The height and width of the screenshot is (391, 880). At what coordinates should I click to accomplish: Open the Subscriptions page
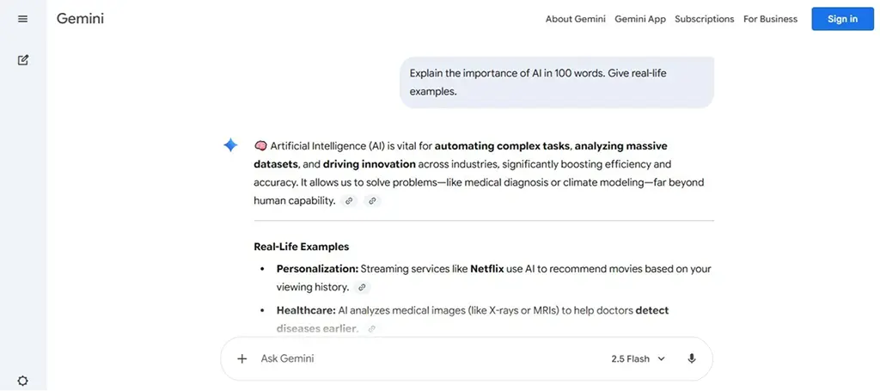pos(704,19)
